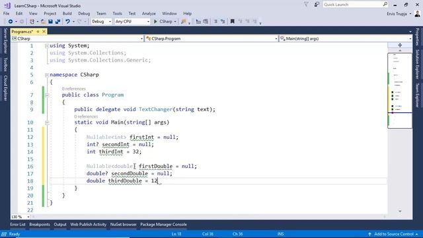Open the Properties side panel
The width and height of the screenshot is (423, 238).
417,37
